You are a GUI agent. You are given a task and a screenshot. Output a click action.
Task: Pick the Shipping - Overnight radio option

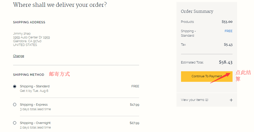pos(15,123)
